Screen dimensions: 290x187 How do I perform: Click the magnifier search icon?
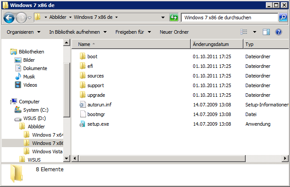tap(283, 18)
